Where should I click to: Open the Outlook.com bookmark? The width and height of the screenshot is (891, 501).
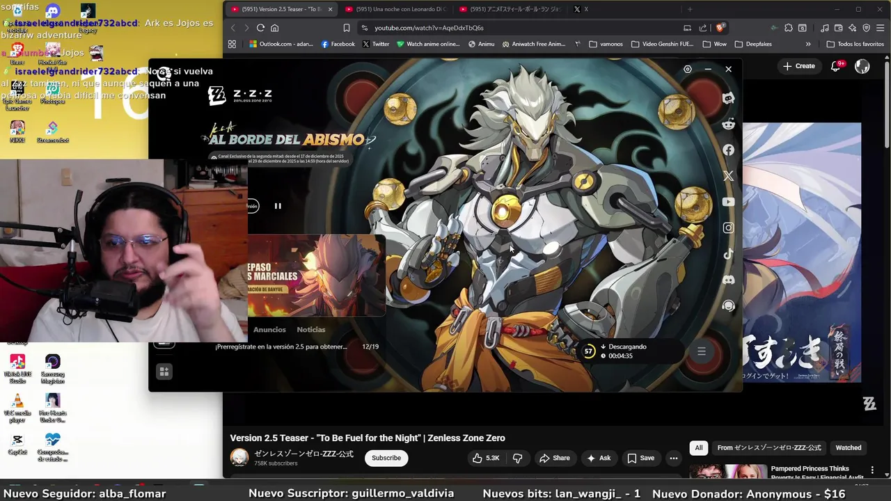(281, 44)
